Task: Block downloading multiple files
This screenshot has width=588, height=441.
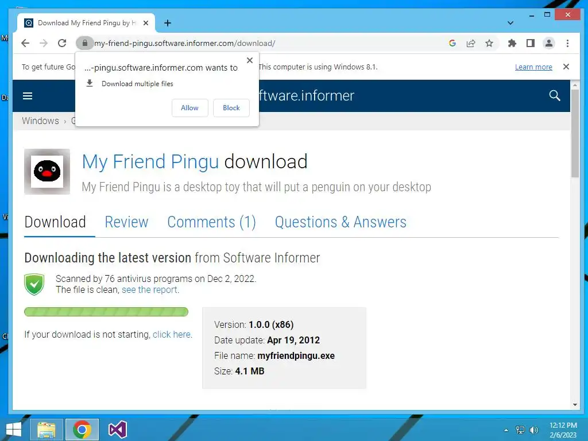Action: 231,108
